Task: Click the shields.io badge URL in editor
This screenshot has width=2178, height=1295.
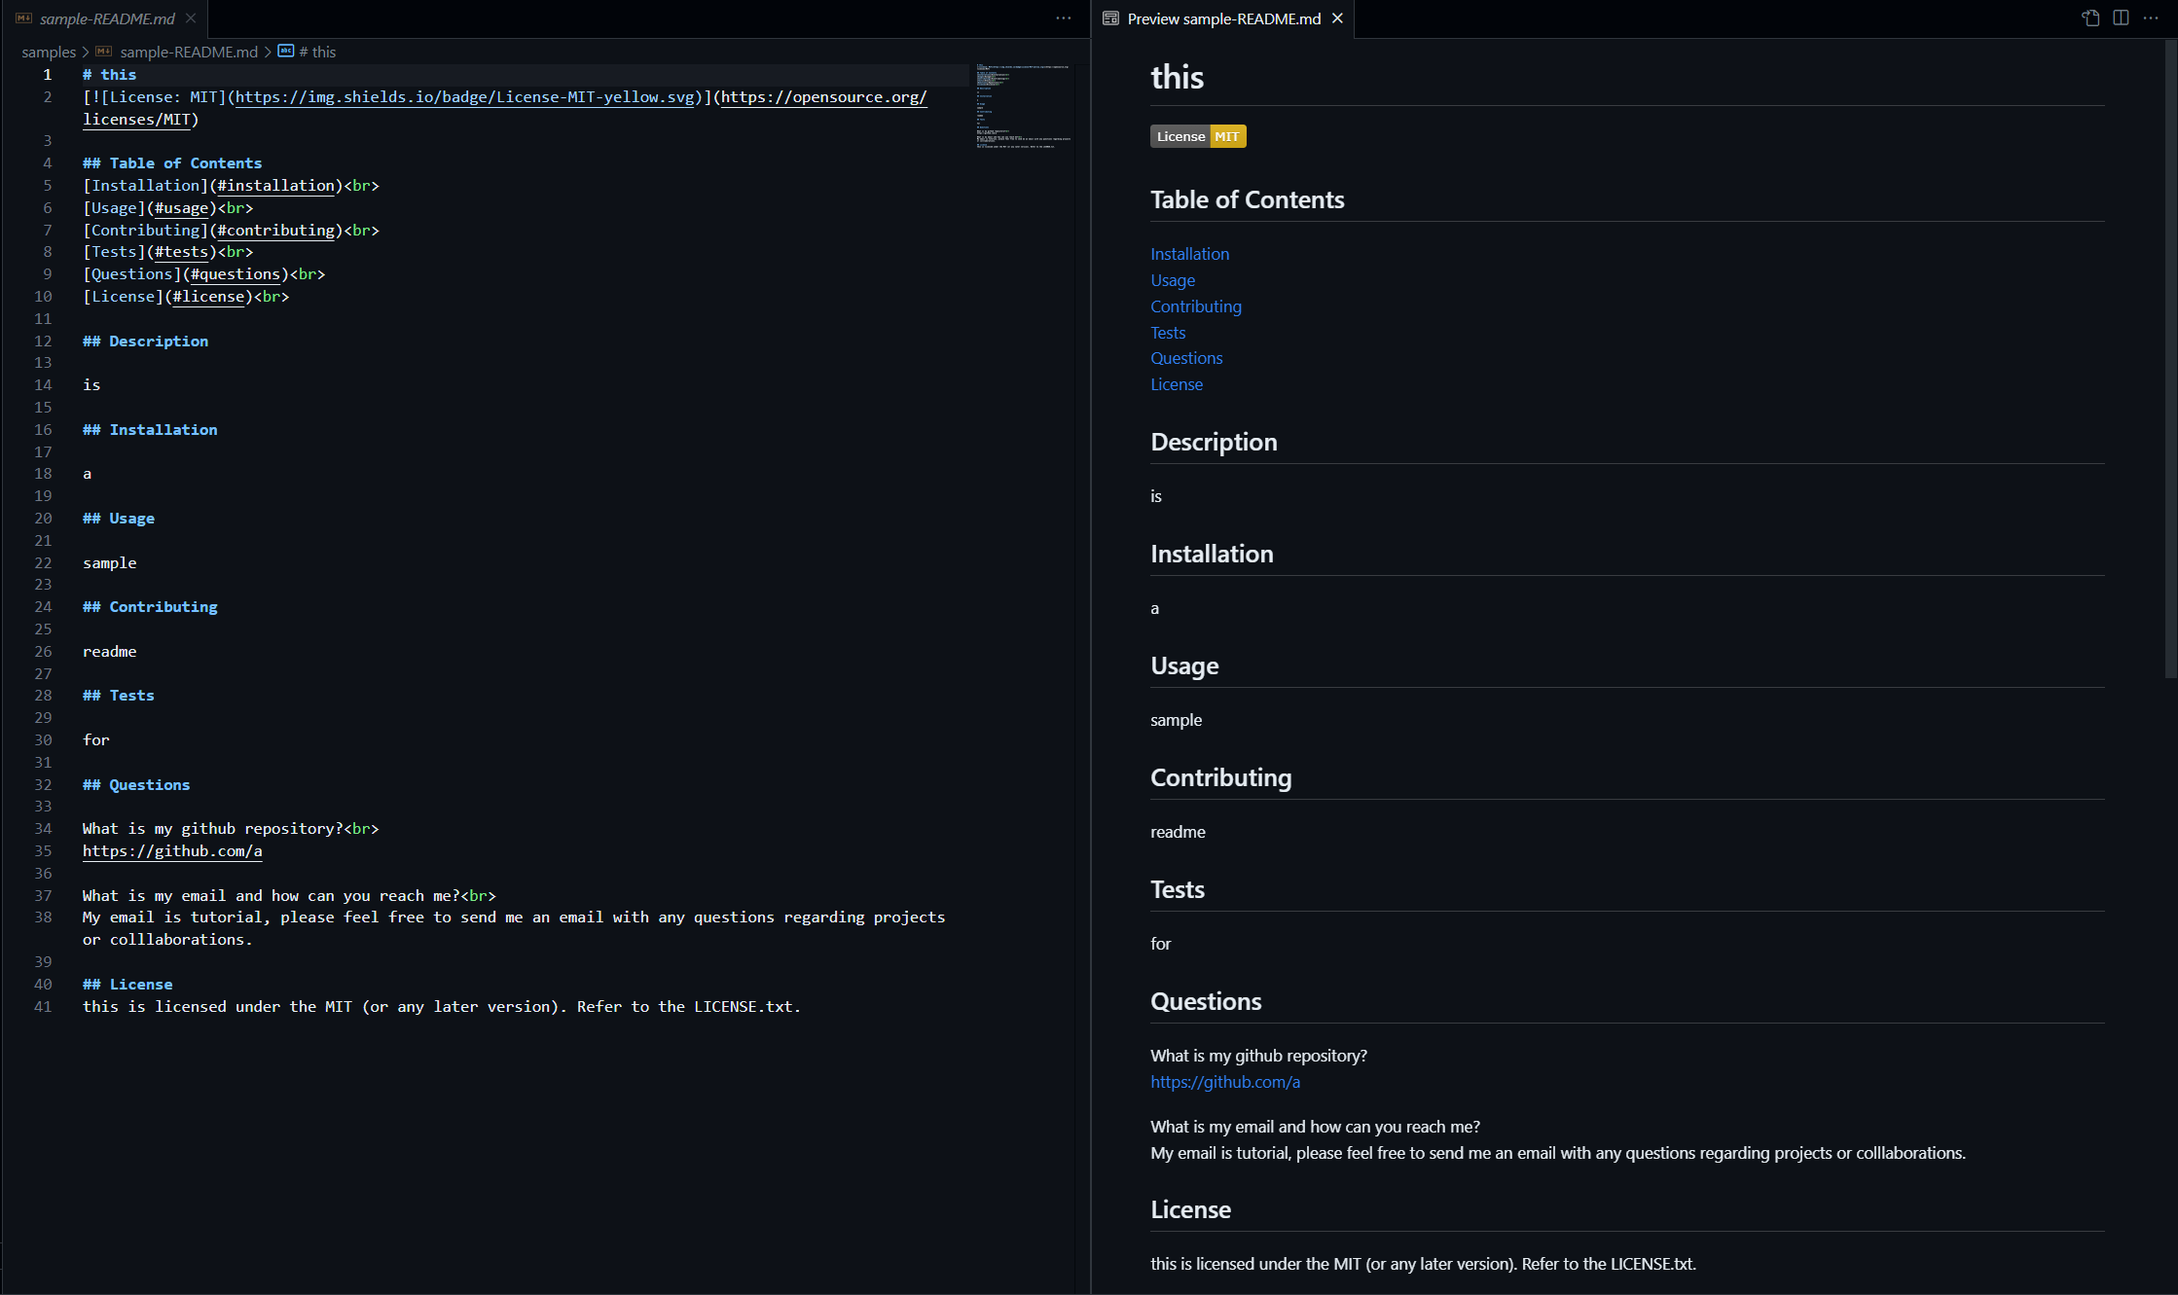Action: click(465, 97)
